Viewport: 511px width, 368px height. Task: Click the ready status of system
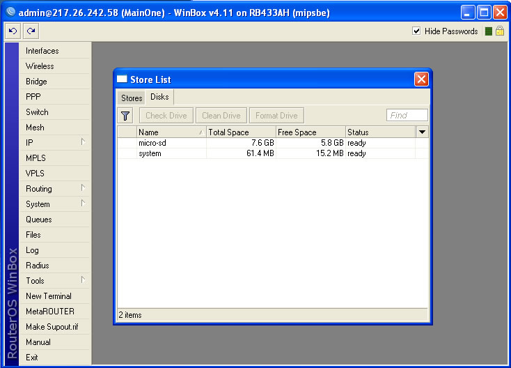click(x=356, y=153)
